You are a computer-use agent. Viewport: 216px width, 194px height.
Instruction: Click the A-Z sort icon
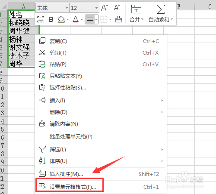point(42,161)
